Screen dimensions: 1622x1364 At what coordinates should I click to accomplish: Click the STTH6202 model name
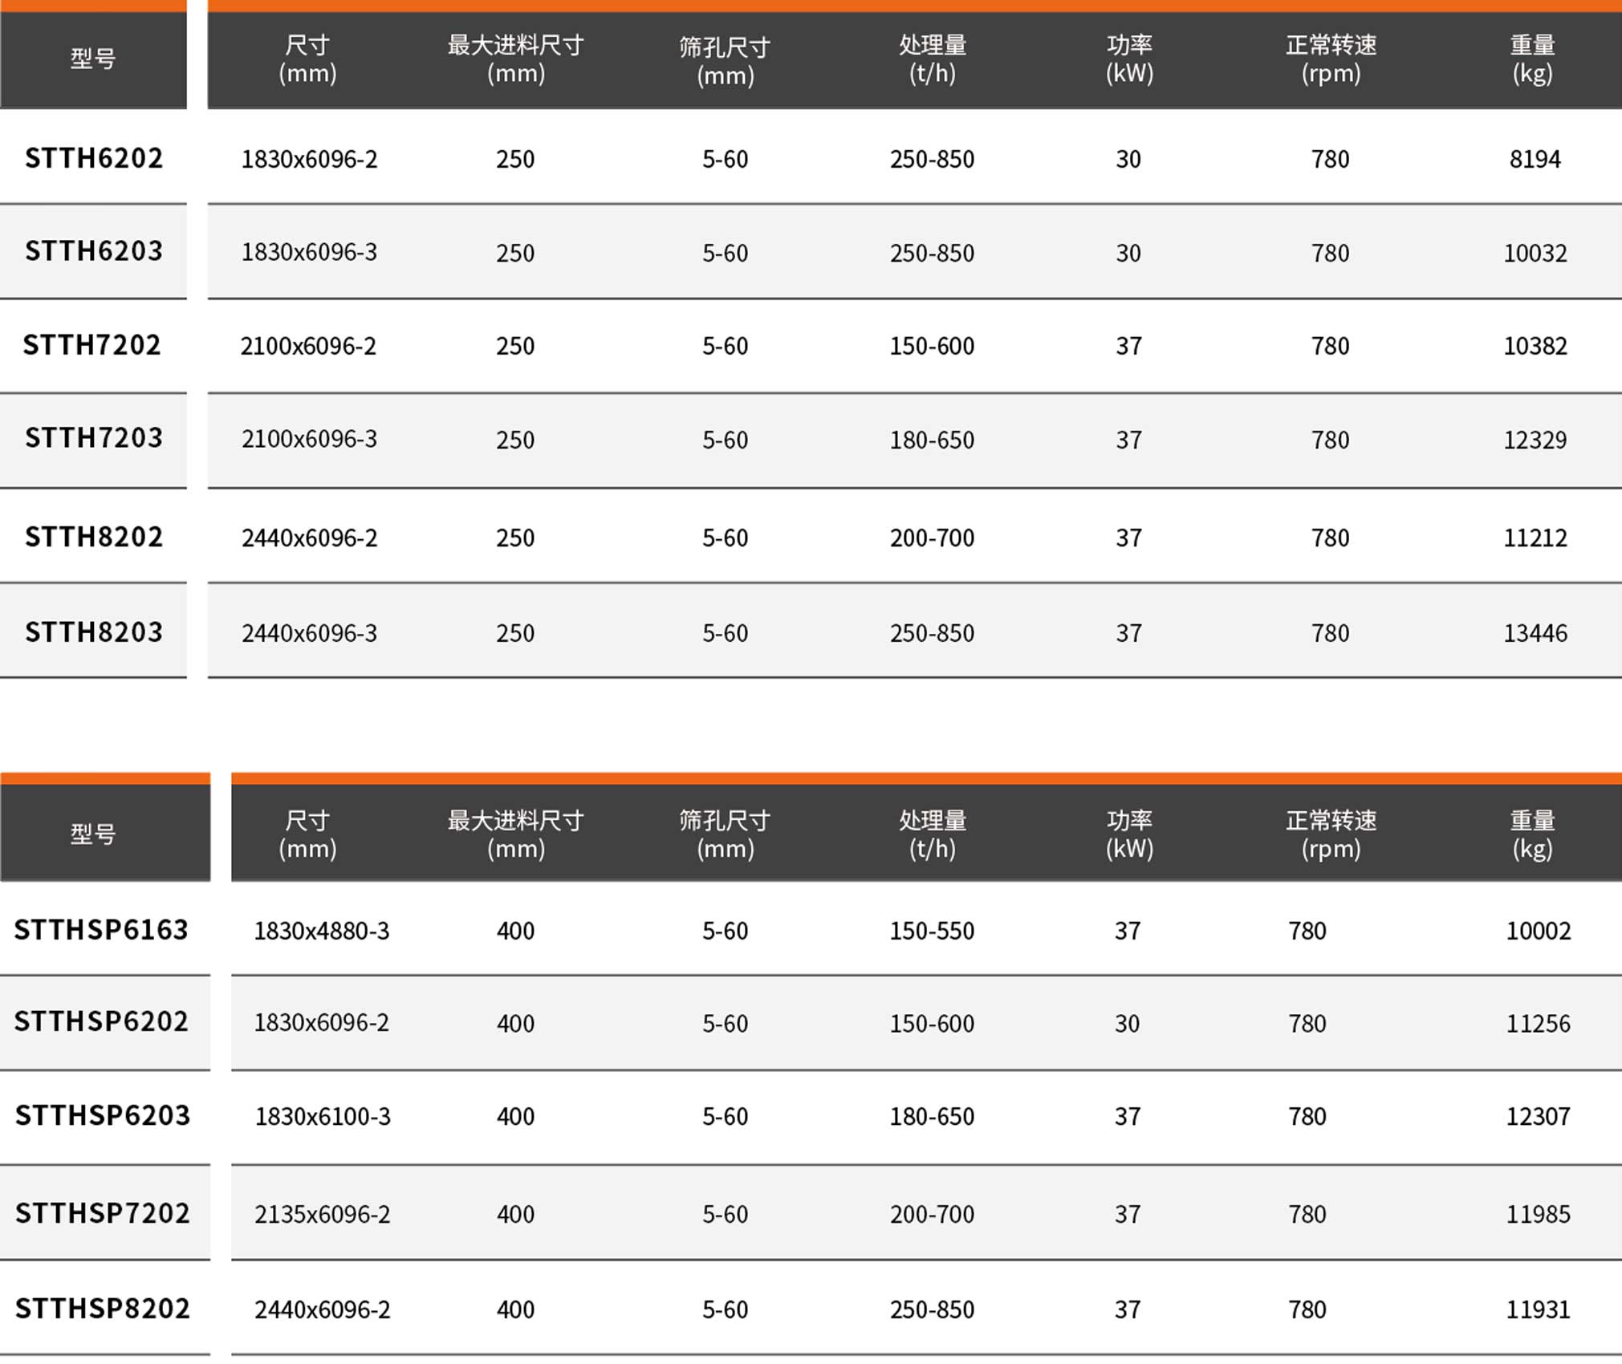tap(94, 158)
